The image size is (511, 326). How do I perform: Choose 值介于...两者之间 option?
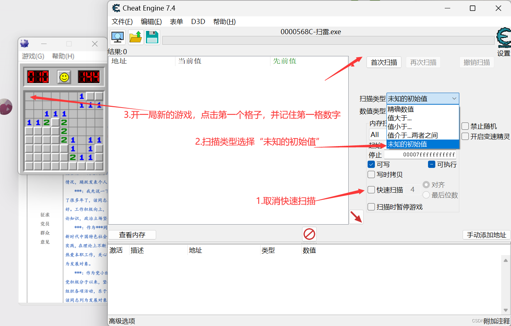click(423, 136)
